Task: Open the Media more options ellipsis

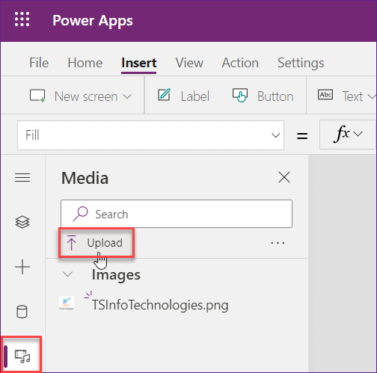Action: (x=278, y=243)
